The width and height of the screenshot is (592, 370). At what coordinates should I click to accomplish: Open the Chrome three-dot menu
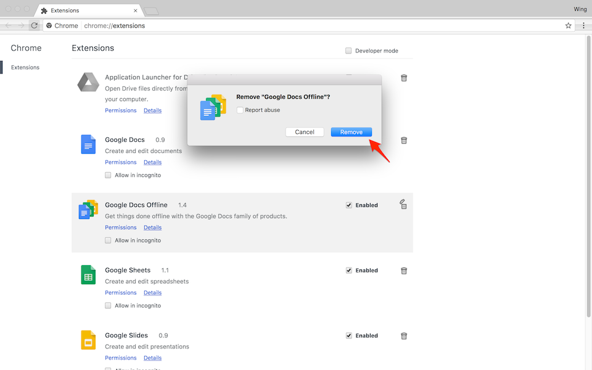click(584, 25)
